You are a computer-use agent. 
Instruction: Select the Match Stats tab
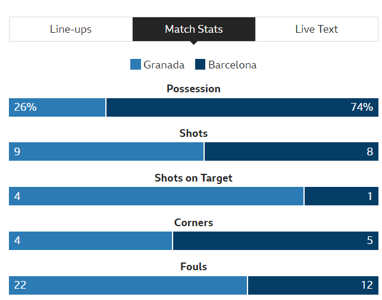[193, 29]
